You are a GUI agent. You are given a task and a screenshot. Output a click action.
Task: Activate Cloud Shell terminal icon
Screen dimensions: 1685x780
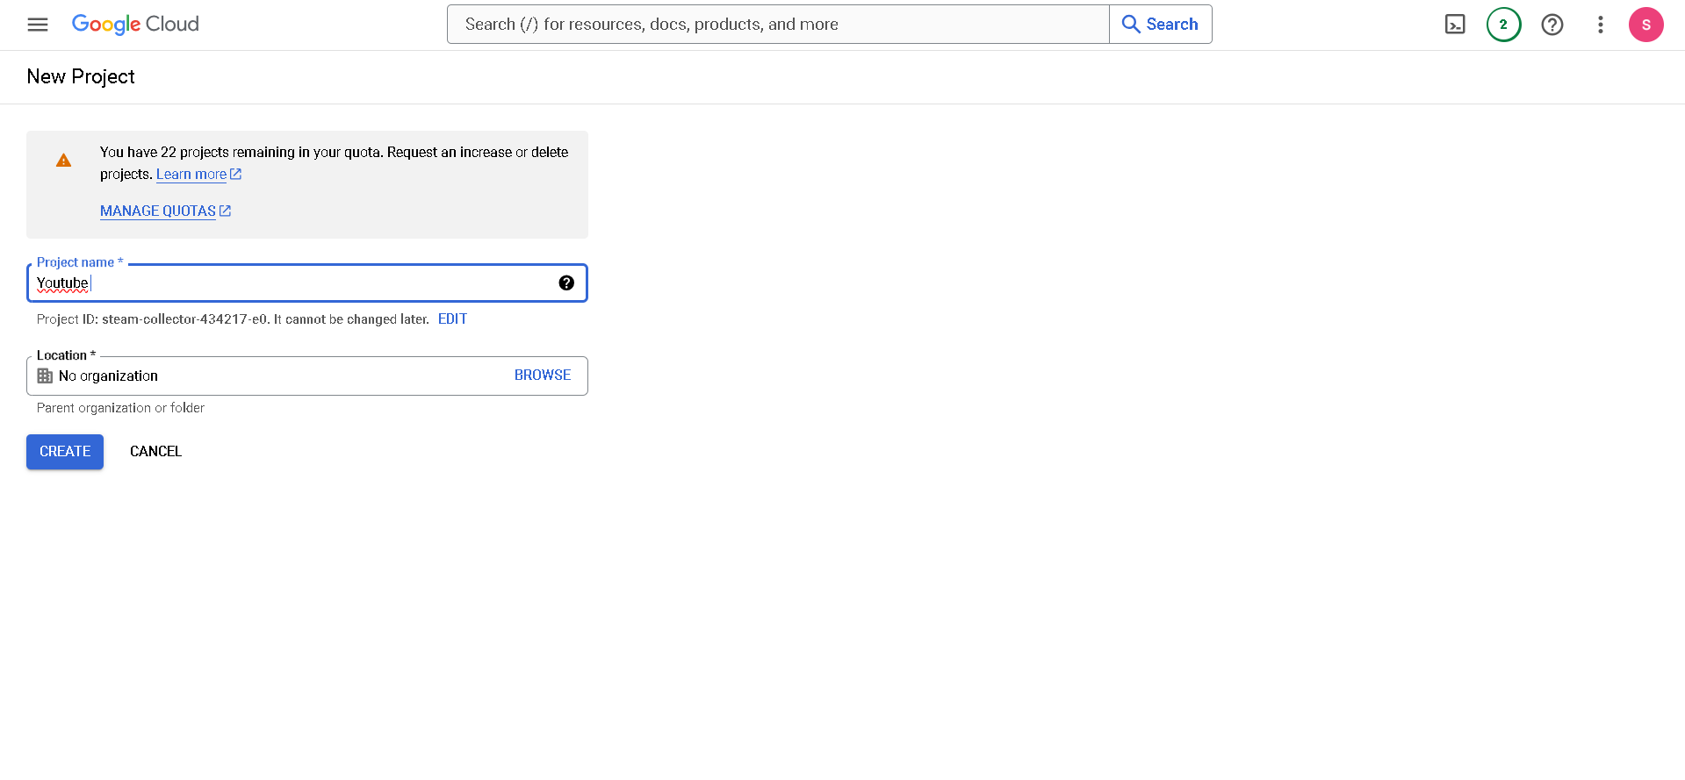[1455, 25]
